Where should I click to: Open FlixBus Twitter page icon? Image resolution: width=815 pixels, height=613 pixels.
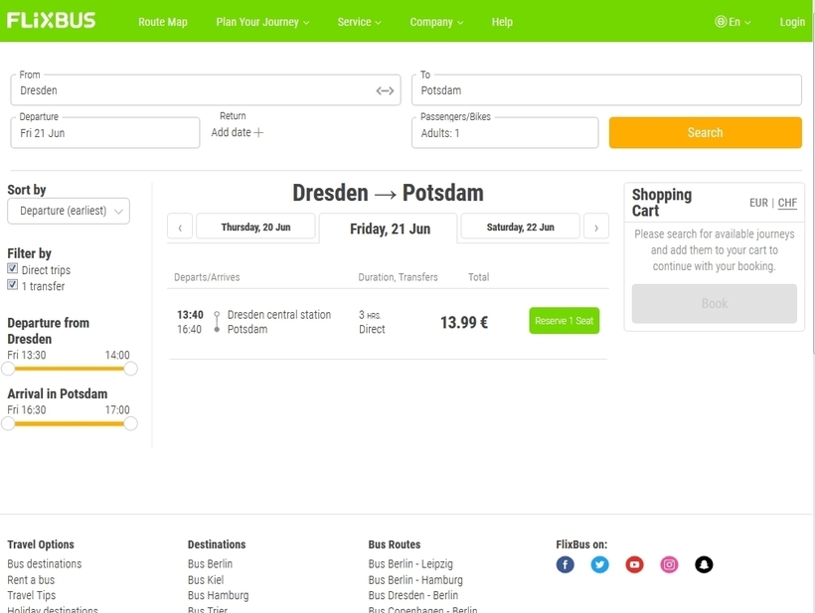click(x=599, y=564)
